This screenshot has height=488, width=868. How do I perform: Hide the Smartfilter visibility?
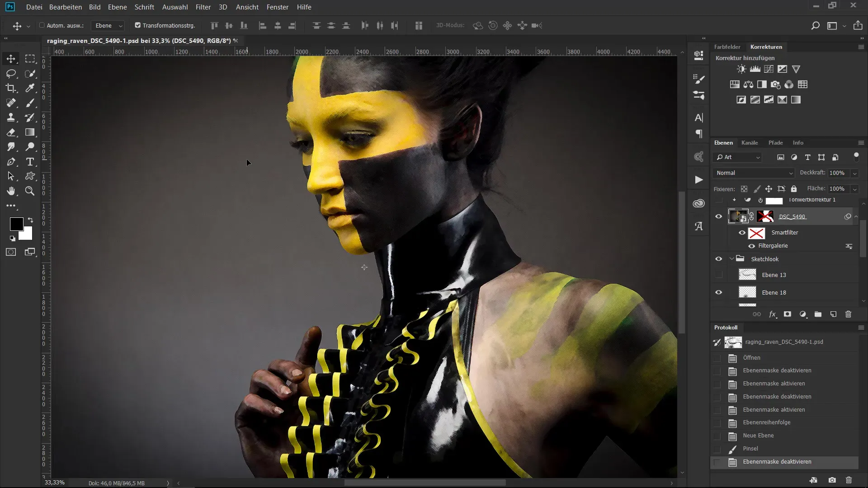742,233
